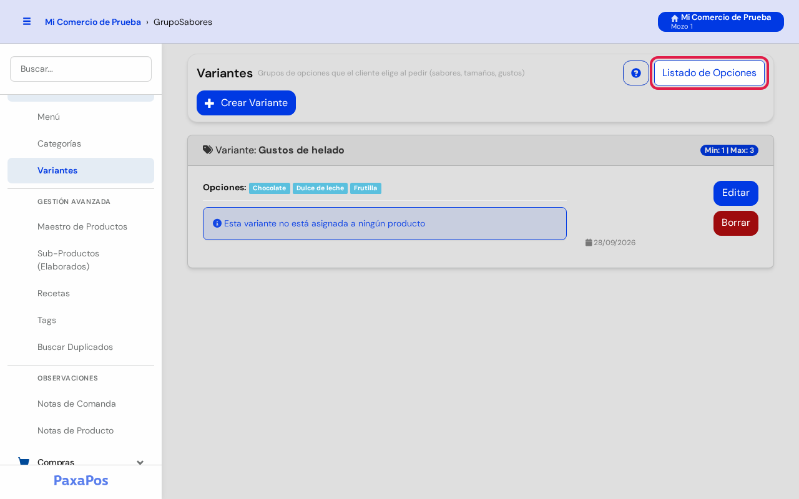The height and width of the screenshot is (499, 799).
Task: Click the Chocolate option tag
Action: click(x=270, y=188)
